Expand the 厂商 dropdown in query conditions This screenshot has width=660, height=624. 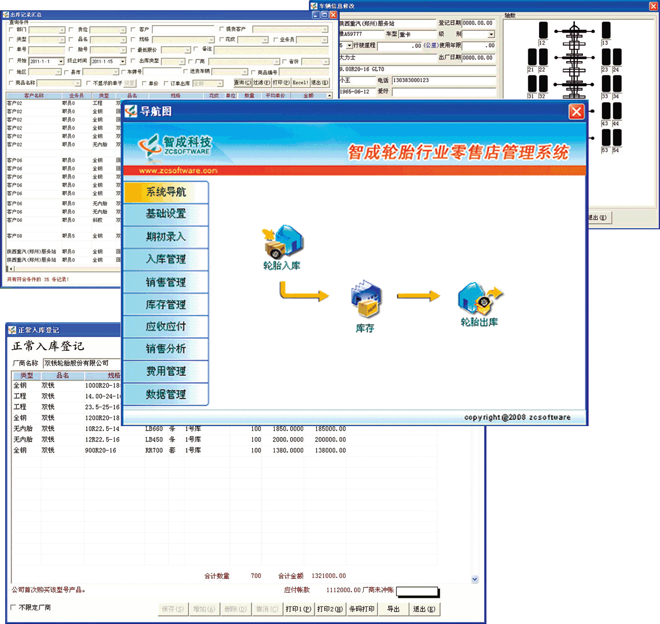coord(276,62)
